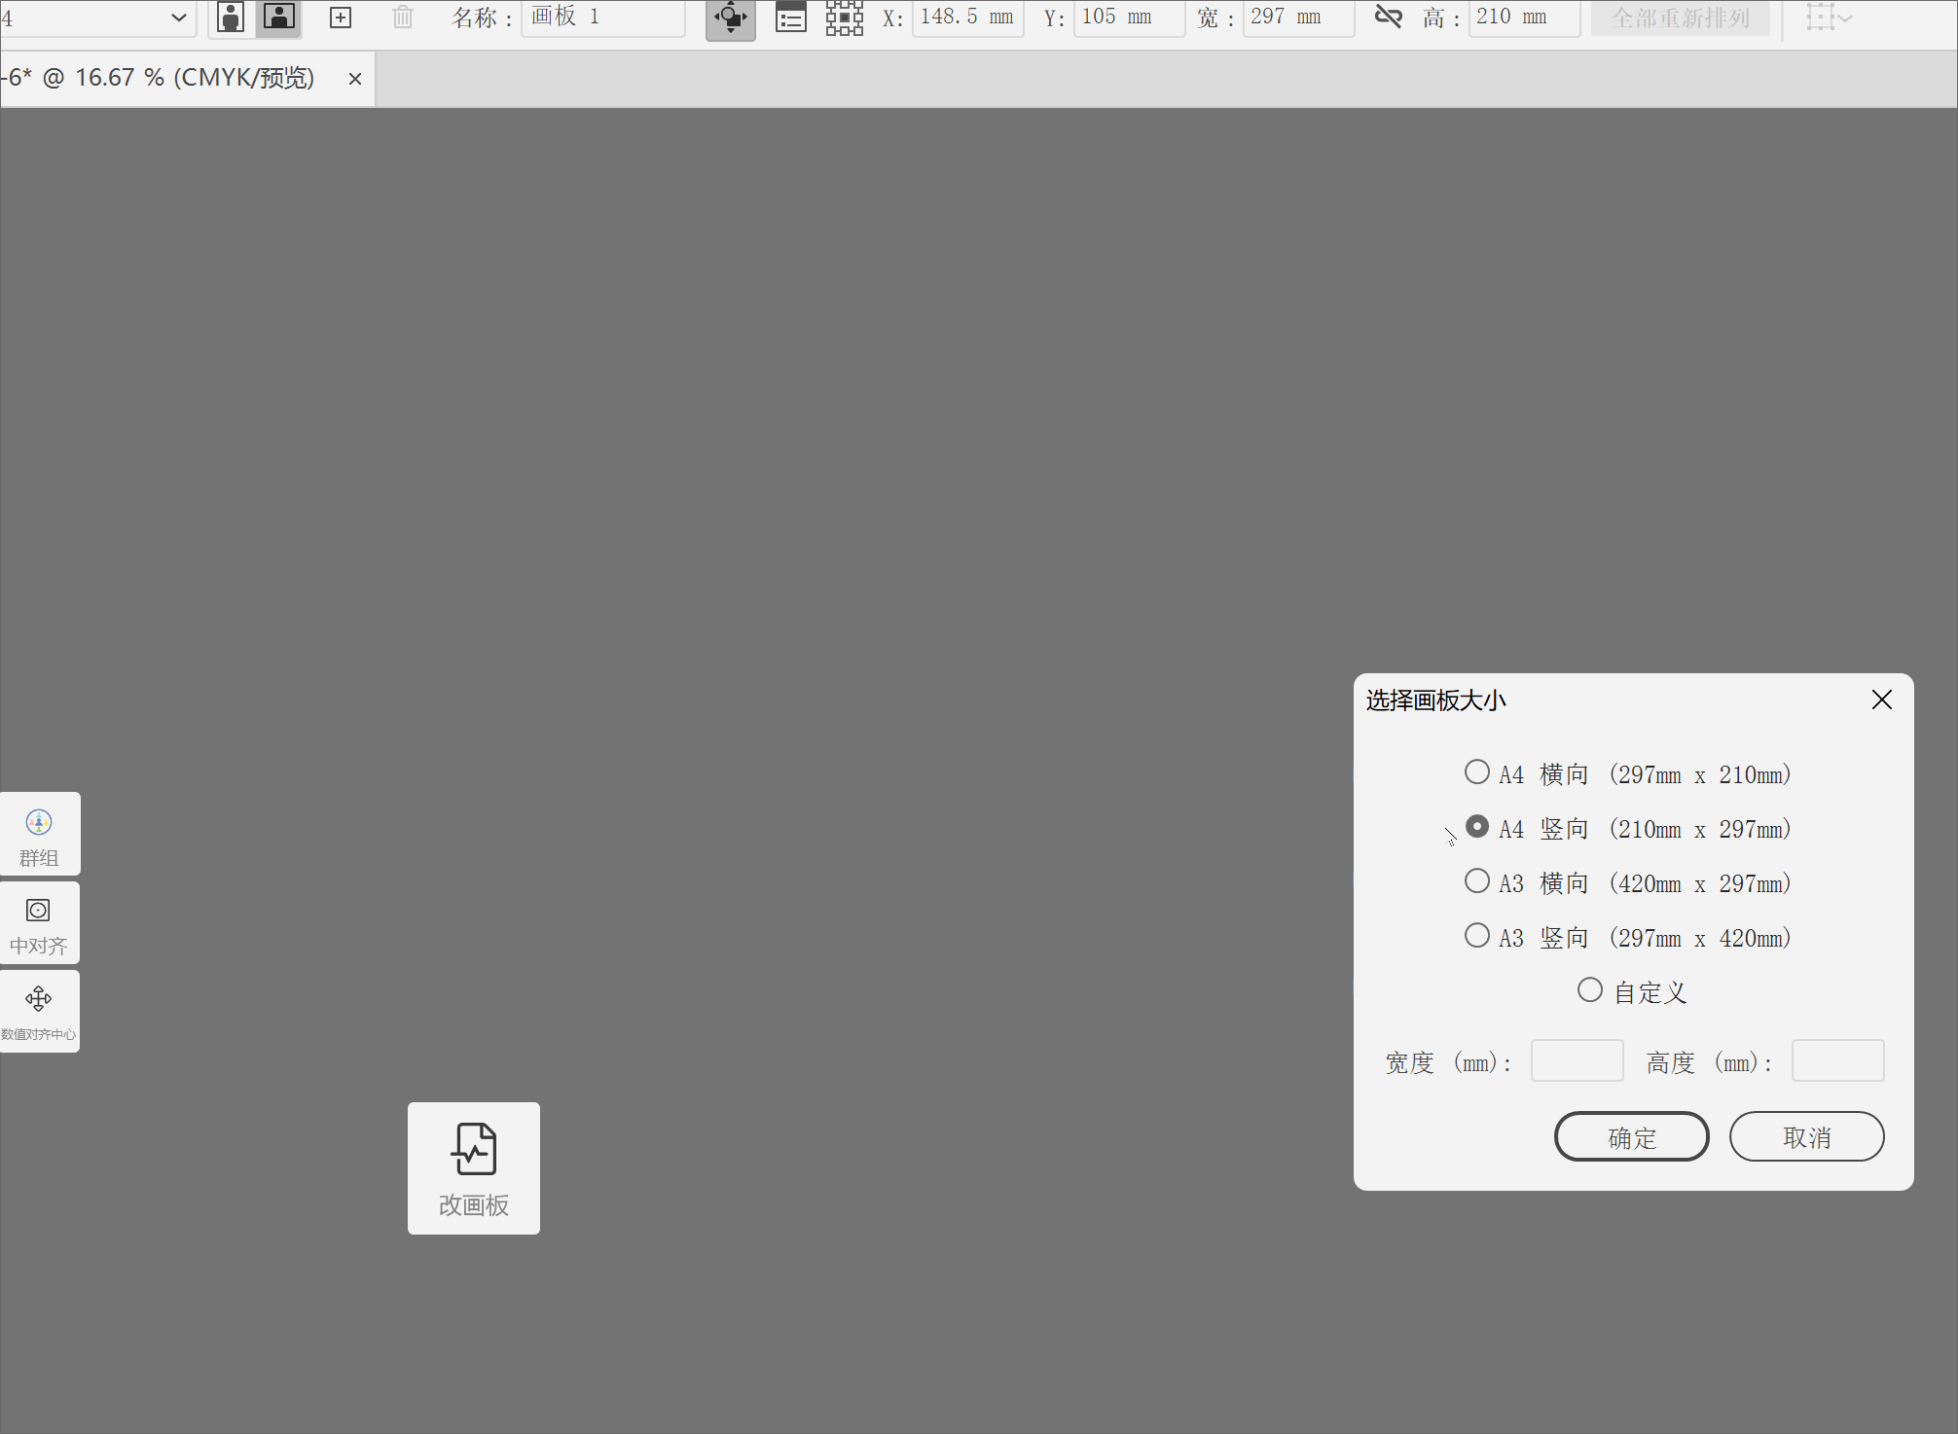The width and height of the screenshot is (1958, 1434).
Task: Click the reference point grid icon
Action: (x=845, y=18)
